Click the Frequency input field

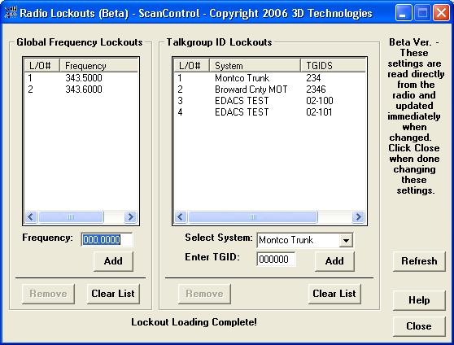click(107, 239)
